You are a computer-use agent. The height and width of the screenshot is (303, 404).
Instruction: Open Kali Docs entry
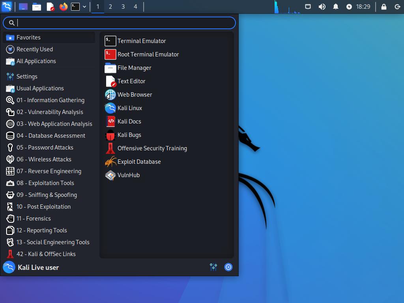pos(167,122)
